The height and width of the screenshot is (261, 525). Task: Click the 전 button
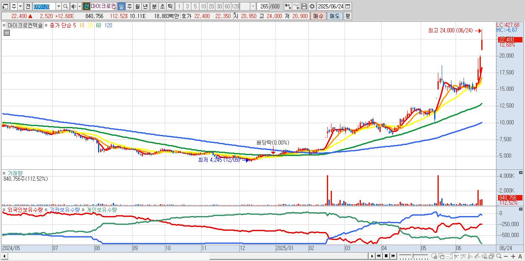point(28,6)
